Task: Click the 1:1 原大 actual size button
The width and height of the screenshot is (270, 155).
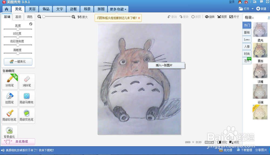Action: (82, 17)
